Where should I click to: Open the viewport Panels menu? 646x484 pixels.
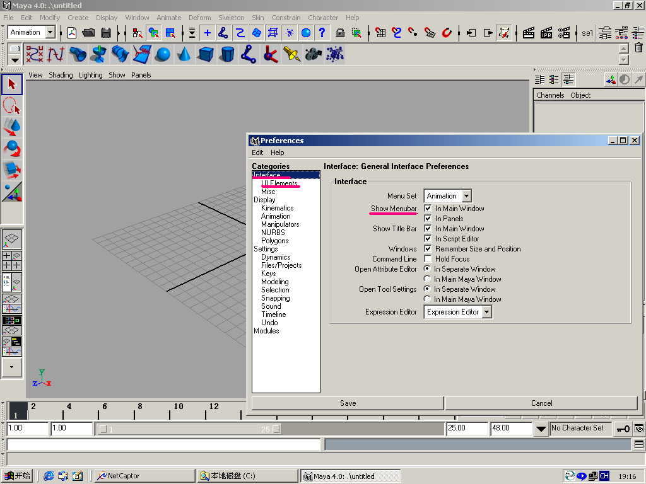pyautogui.click(x=141, y=75)
